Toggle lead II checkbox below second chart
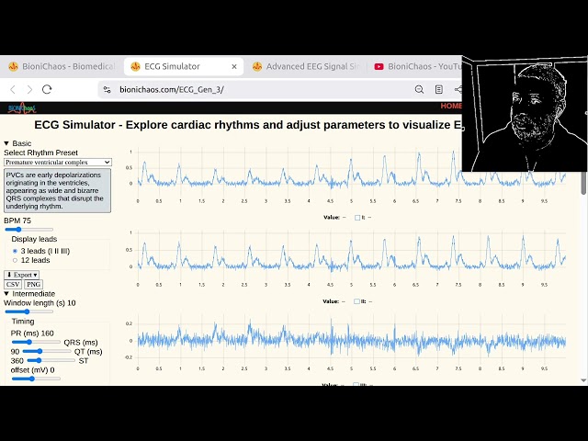 coord(357,301)
